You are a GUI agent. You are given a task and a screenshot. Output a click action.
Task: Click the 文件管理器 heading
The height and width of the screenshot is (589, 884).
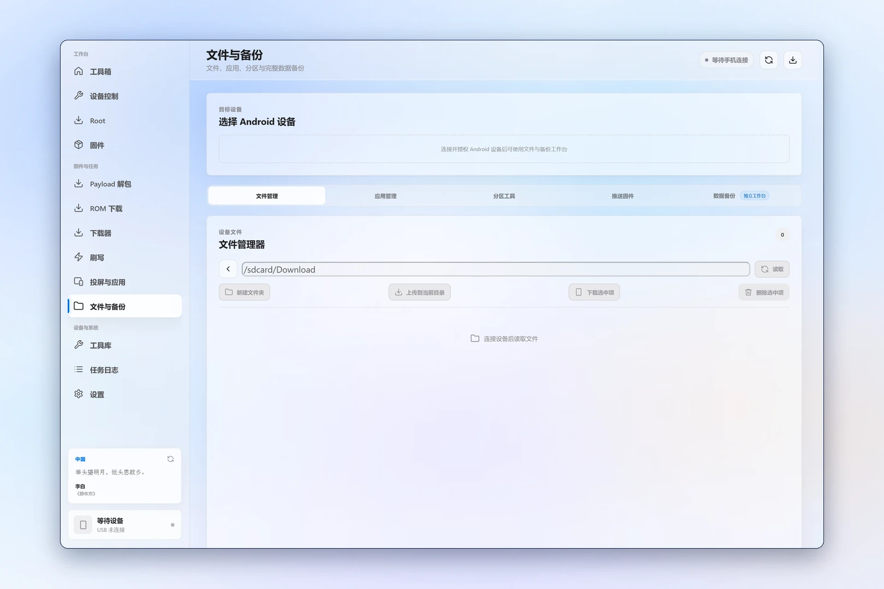(x=242, y=244)
